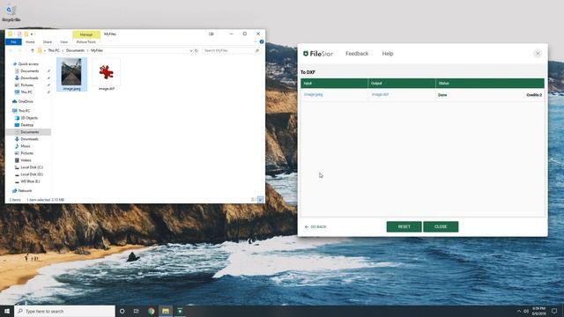Open the Recycle Bin desktop icon
This screenshot has width=564, height=317.
point(11,13)
